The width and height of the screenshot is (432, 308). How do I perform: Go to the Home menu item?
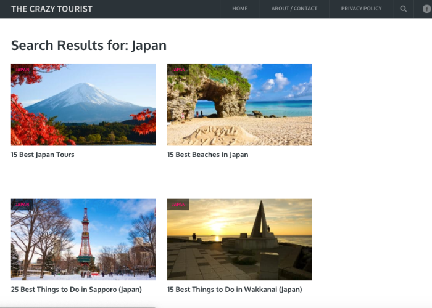240,9
